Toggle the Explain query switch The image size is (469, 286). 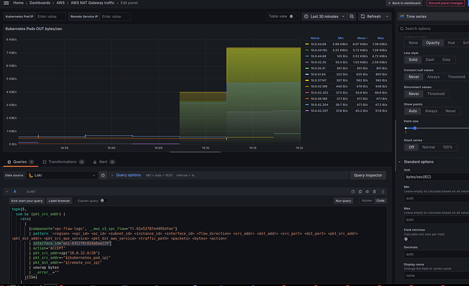tap(104, 200)
